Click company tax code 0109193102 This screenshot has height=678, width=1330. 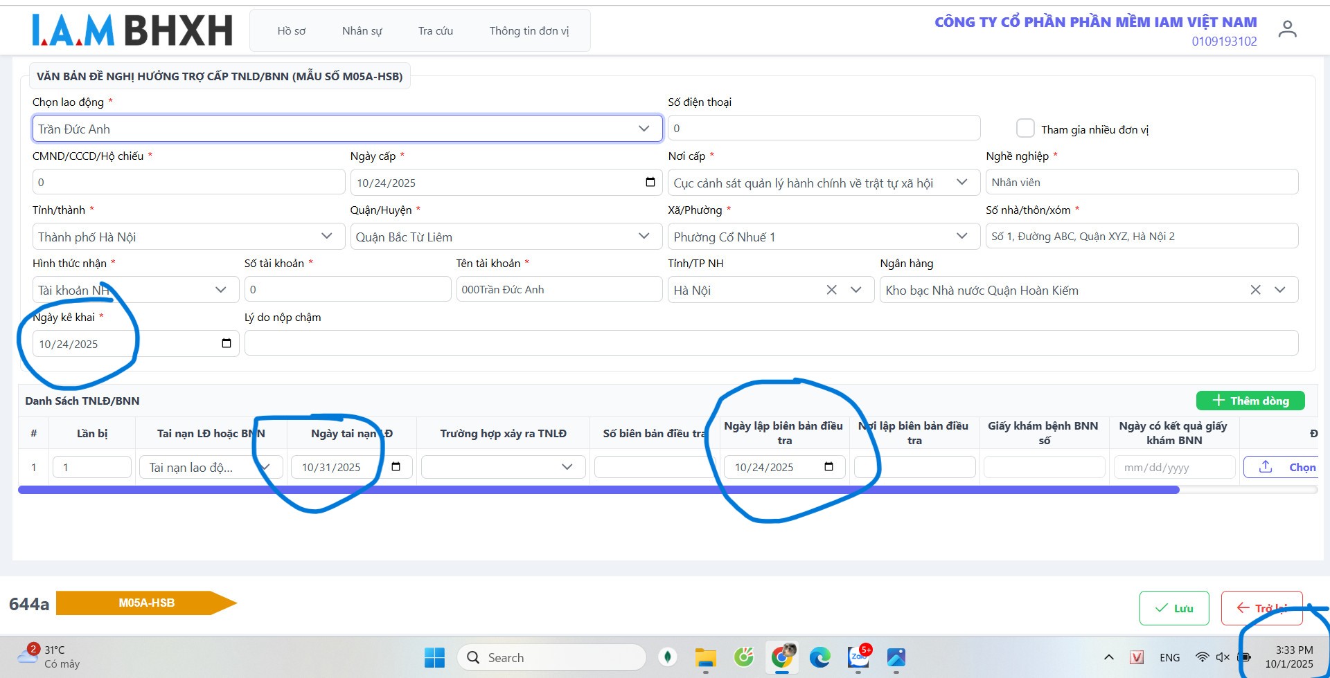point(1224,41)
